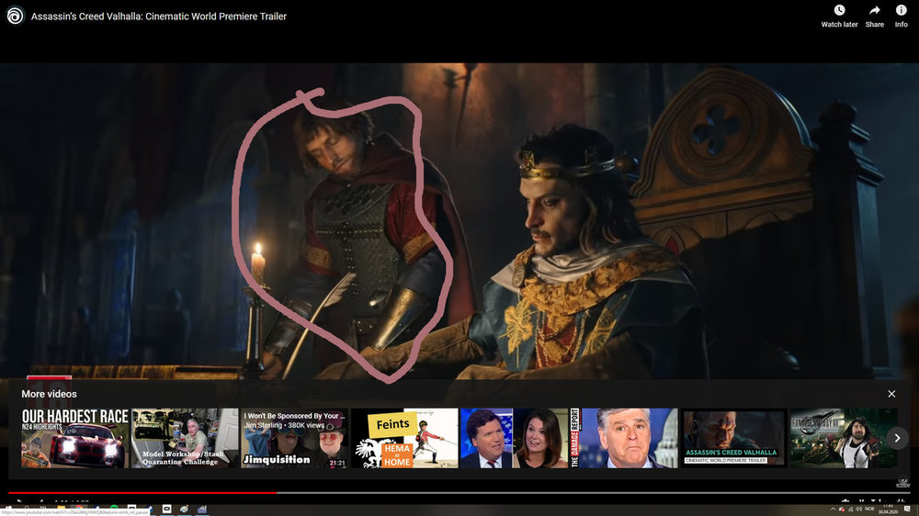Open the news anchors split-screen video thumbnail
This screenshot has width=919, height=516.
coord(514,438)
